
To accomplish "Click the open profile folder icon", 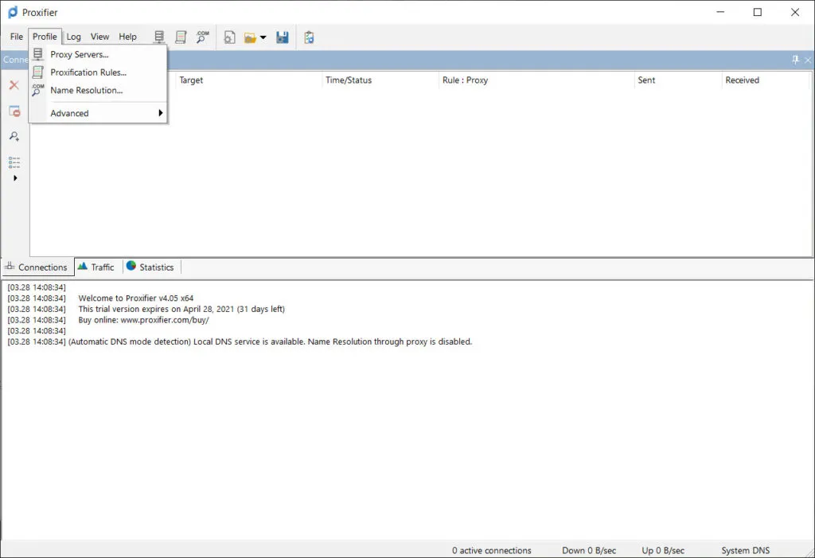I will tap(250, 37).
